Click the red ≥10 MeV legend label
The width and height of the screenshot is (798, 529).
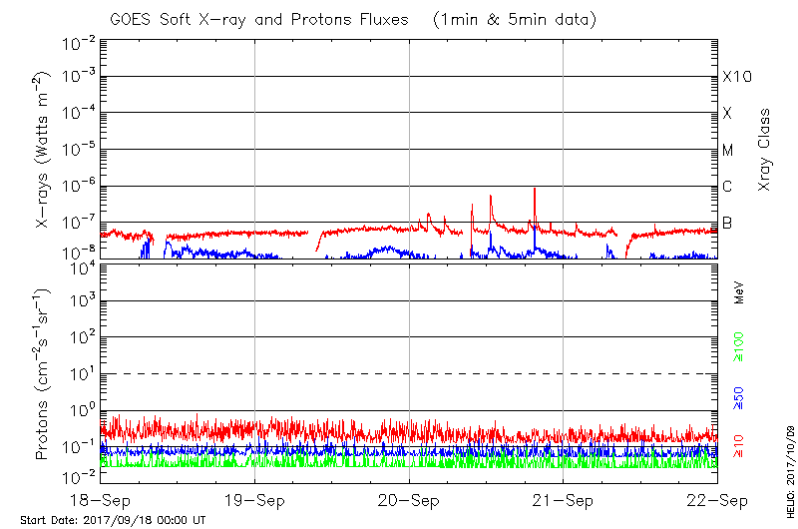(739, 445)
